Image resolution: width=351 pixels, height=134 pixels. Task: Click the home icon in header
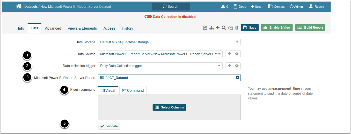click(19, 6)
